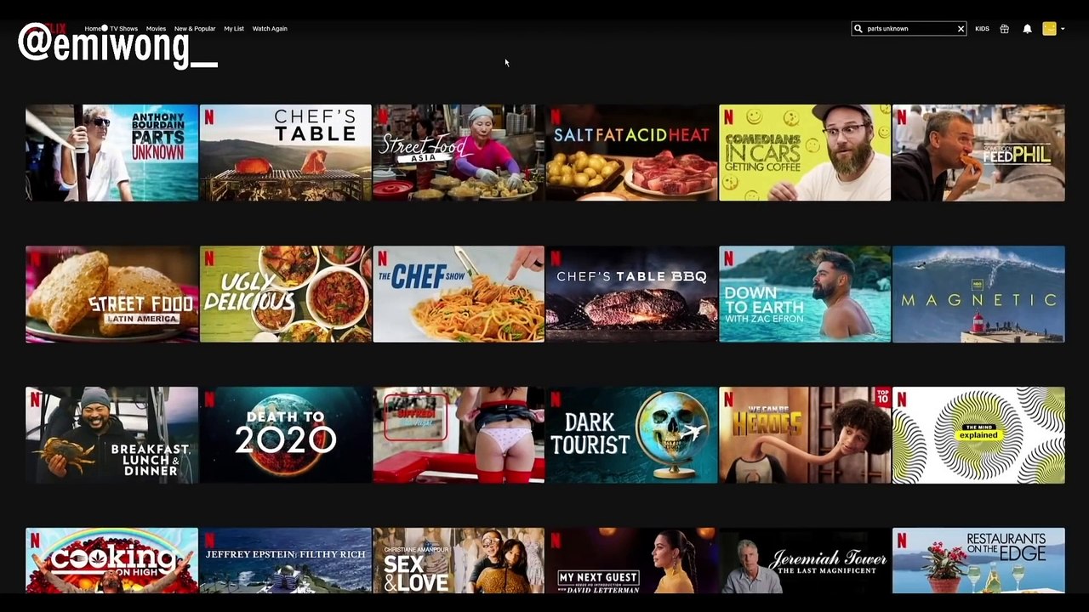The image size is (1089, 612).
Task: Choose Comedians in Cars Getting Coffee
Action: (x=805, y=153)
